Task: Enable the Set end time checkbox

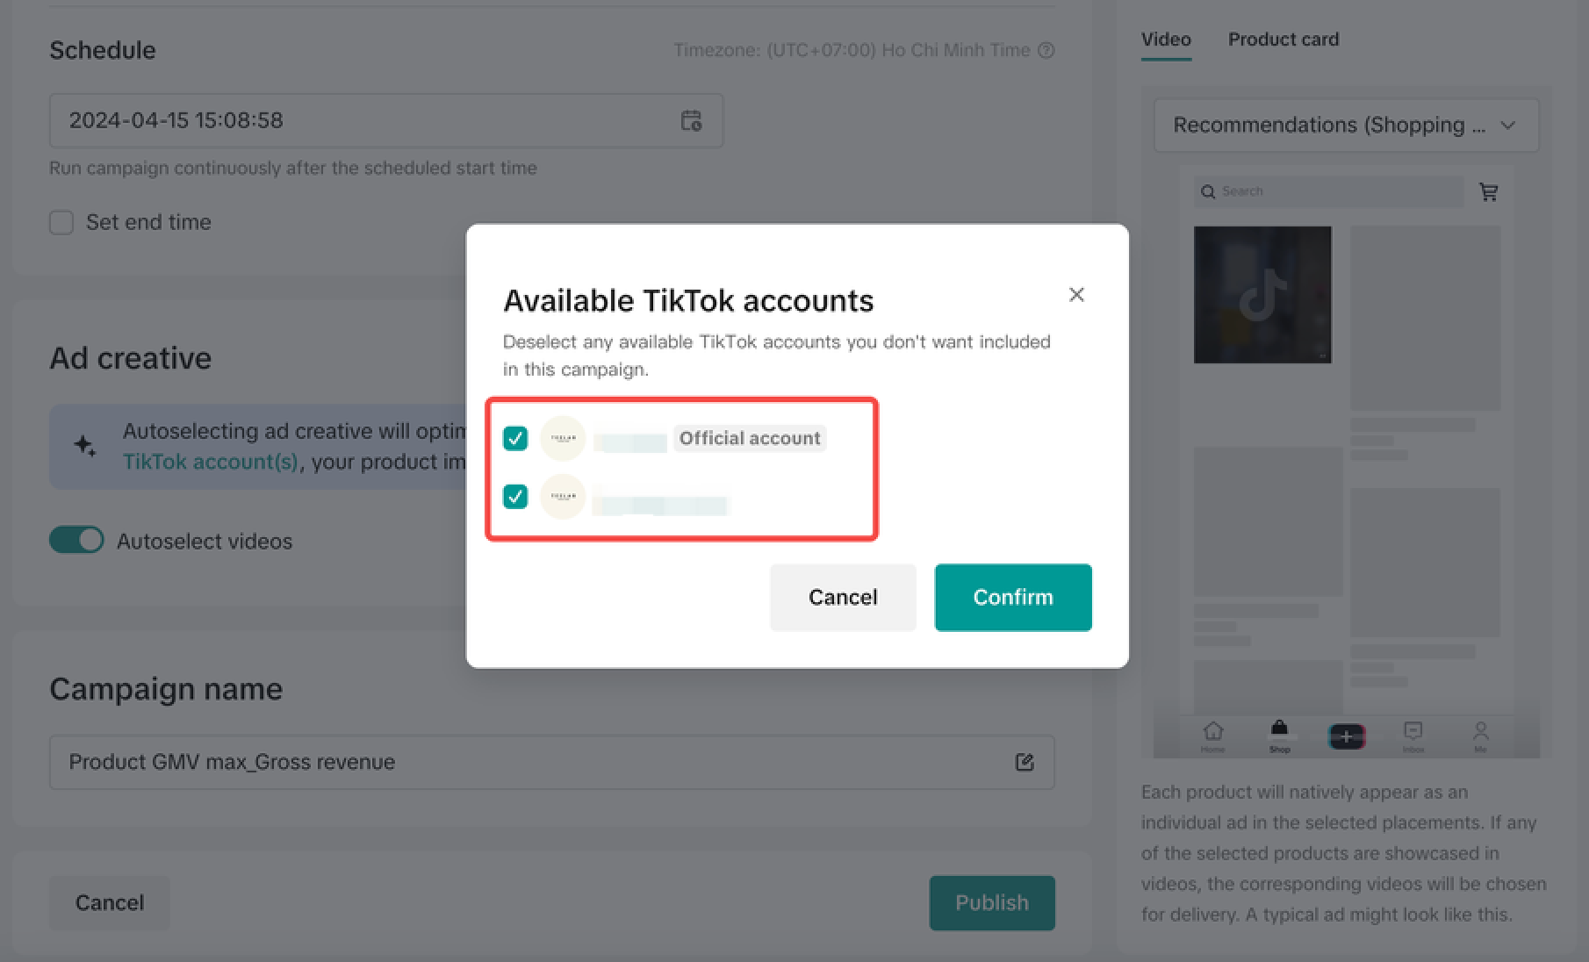Action: (x=61, y=222)
